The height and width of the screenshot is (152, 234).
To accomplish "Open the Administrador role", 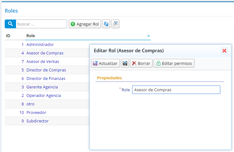I will (x=40, y=45).
